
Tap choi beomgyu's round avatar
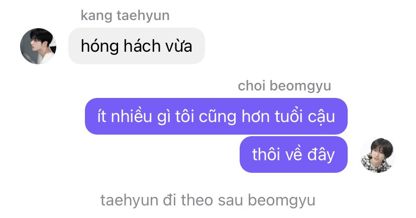click(377, 155)
